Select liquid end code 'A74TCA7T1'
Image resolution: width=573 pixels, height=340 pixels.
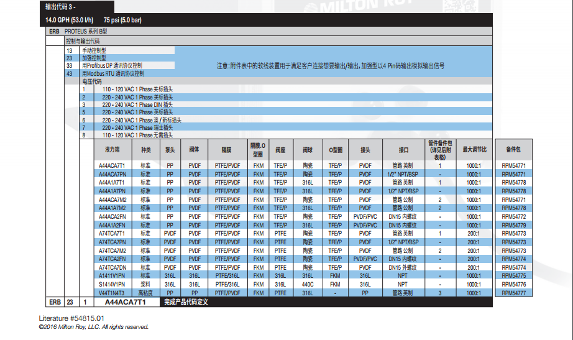111,233
